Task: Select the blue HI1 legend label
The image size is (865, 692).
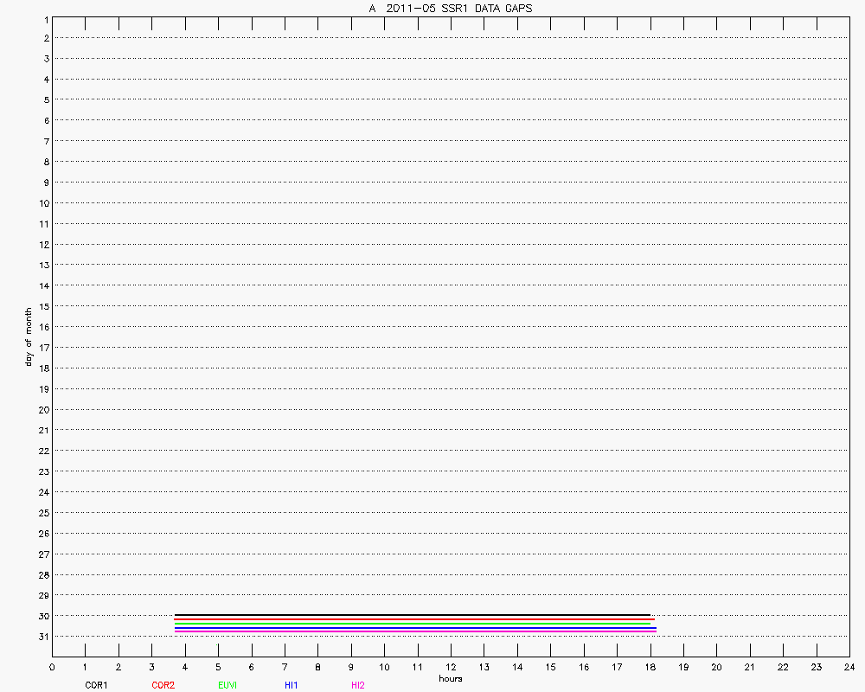Action: coord(291,685)
